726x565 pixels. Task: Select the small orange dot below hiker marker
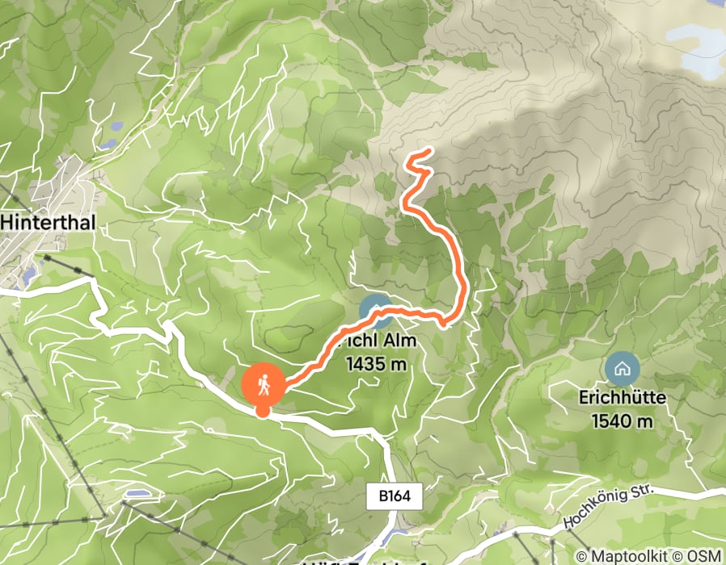tap(263, 411)
